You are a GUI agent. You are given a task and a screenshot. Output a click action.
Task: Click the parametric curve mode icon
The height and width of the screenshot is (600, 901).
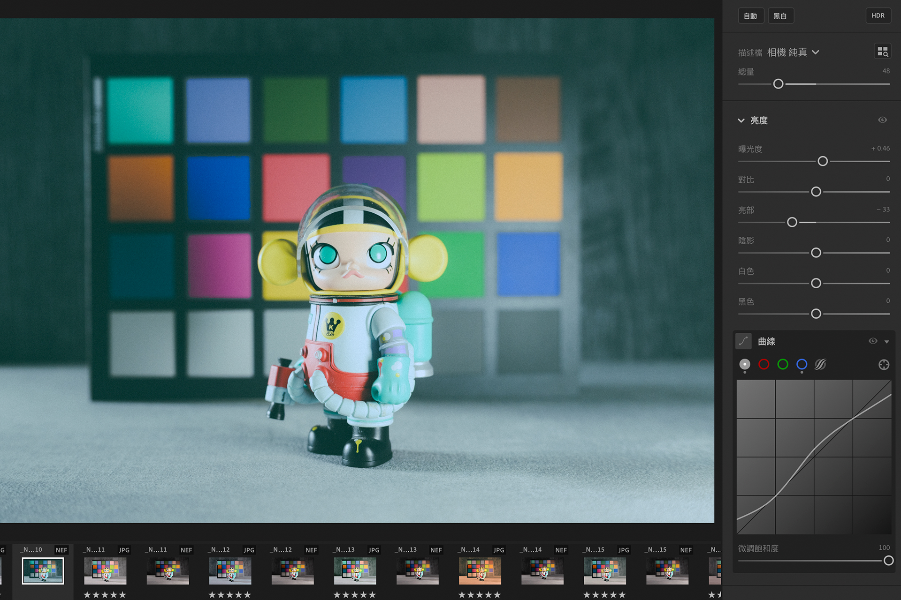tap(743, 341)
